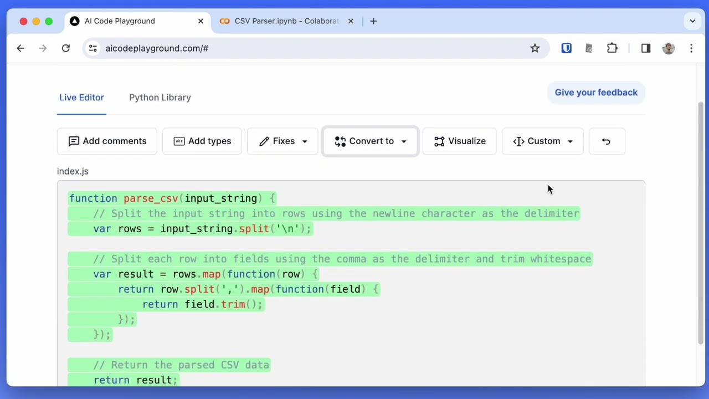Image resolution: width=709 pixels, height=399 pixels.
Task: Click the parse_csv function name in code
Action: coord(151,198)
